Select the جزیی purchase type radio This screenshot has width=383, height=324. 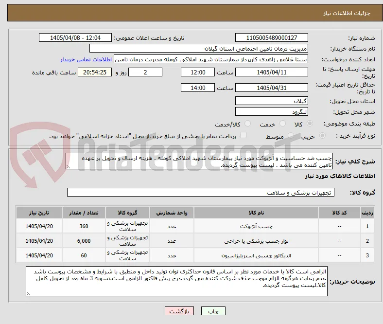[322, 135]
